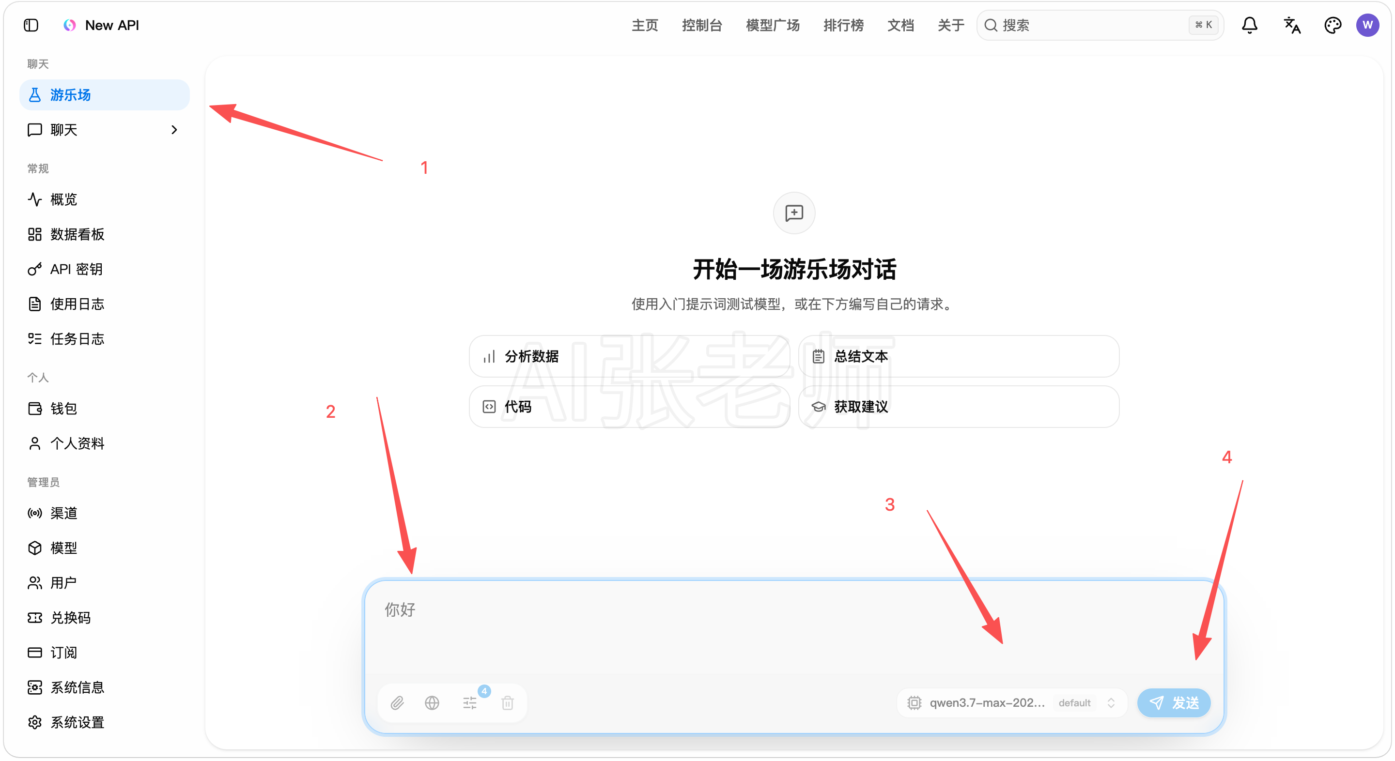Screen dimensions: 1395x761
Task: Open 兑换码 redemption codes page
Action: point(105,618)
